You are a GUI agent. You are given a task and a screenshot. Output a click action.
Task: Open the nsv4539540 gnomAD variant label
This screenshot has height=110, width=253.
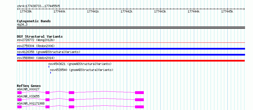82,70
